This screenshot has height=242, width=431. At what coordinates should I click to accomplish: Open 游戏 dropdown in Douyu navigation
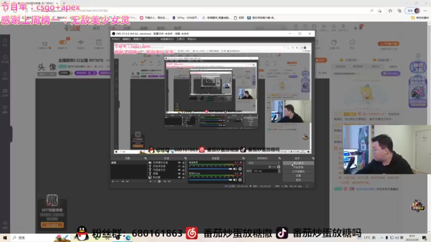[161, 29]
